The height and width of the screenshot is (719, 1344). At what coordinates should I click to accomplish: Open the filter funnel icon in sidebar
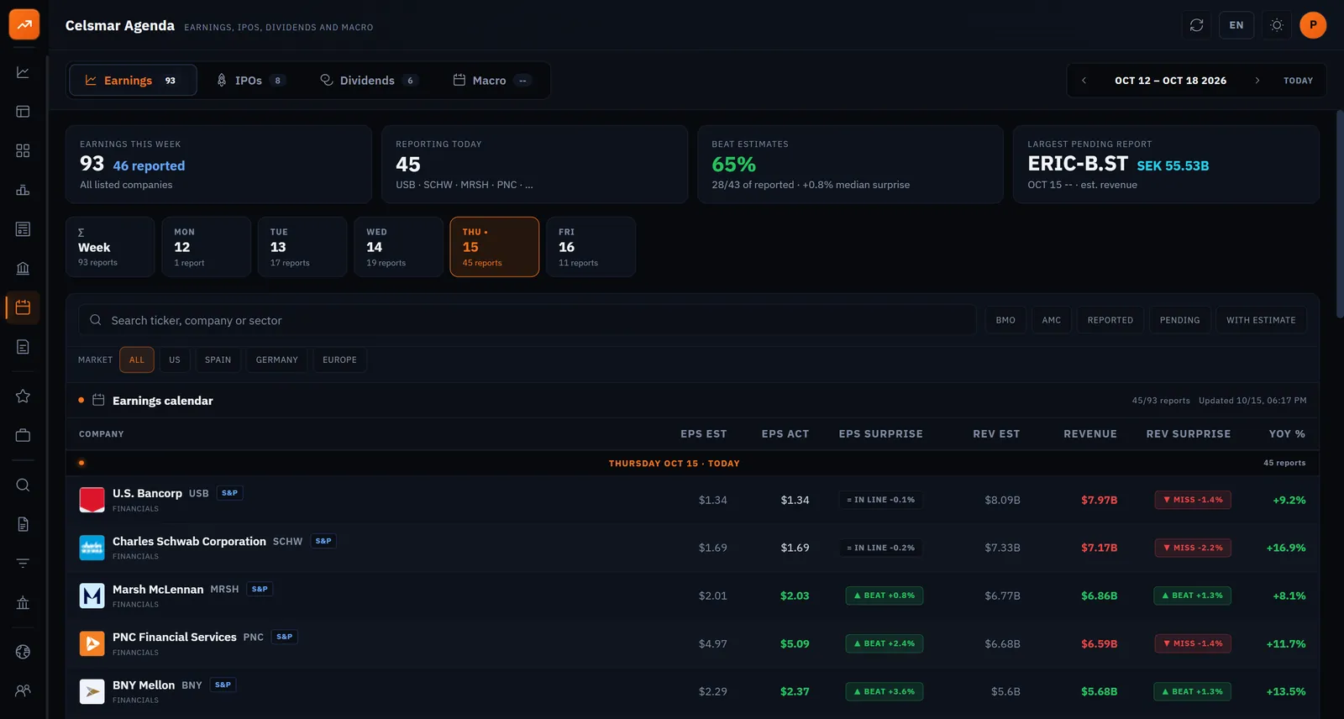coord(23,563)
